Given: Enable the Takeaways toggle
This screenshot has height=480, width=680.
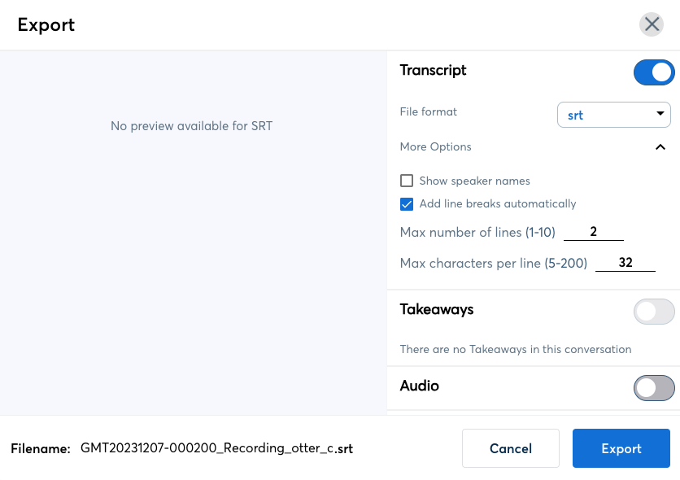Looking at the screenshot, I should coord(653,311).
